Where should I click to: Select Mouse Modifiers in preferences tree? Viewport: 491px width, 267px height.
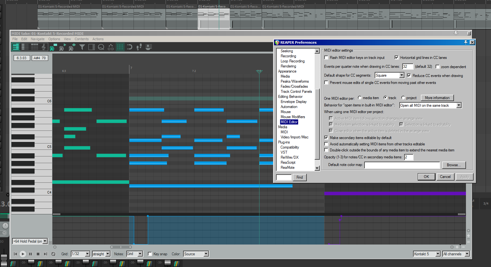(293, 117)
